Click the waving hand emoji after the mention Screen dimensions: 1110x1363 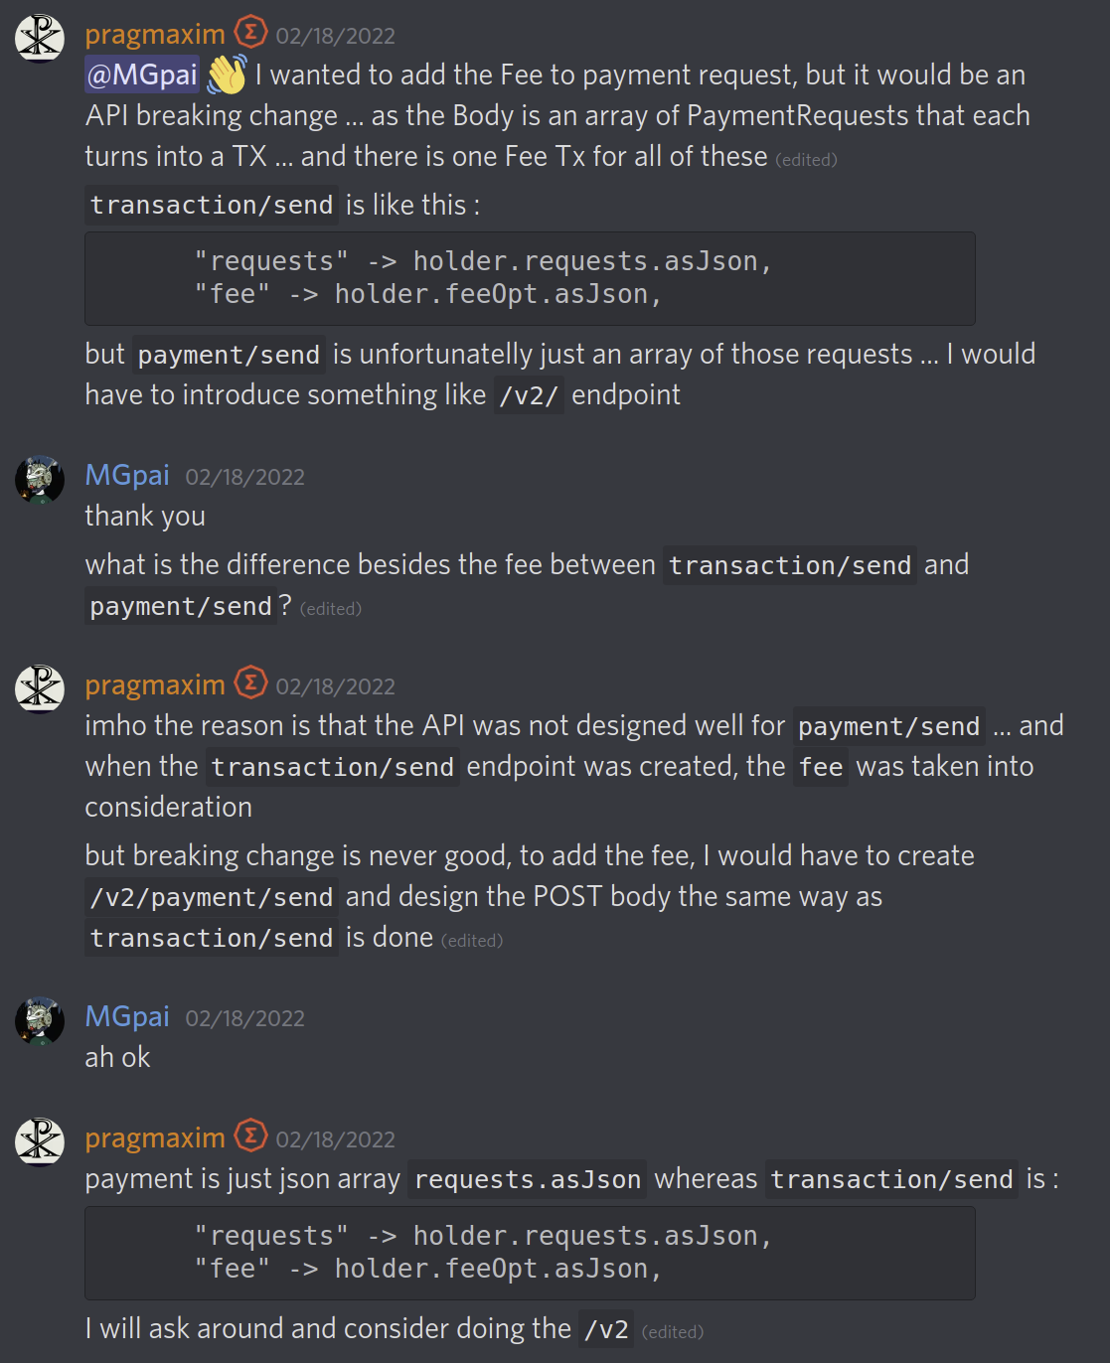click(229, 73)
